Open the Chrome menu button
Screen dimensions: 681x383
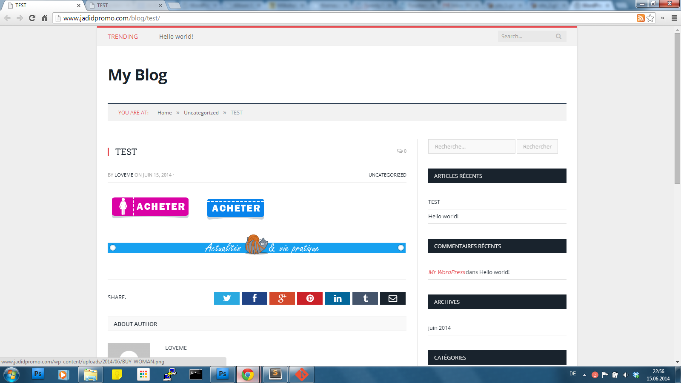pyautogui.click(x=674, y=18)
